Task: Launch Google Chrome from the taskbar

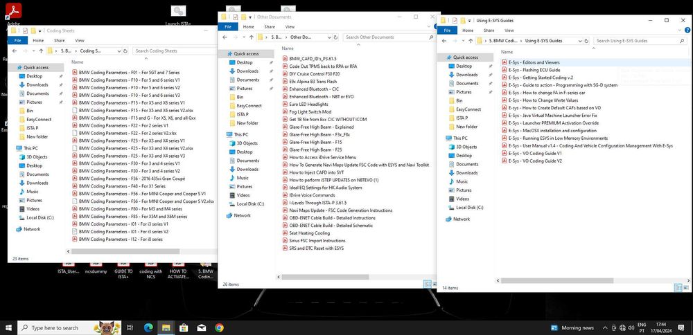Action: click(x=219, y=328)
